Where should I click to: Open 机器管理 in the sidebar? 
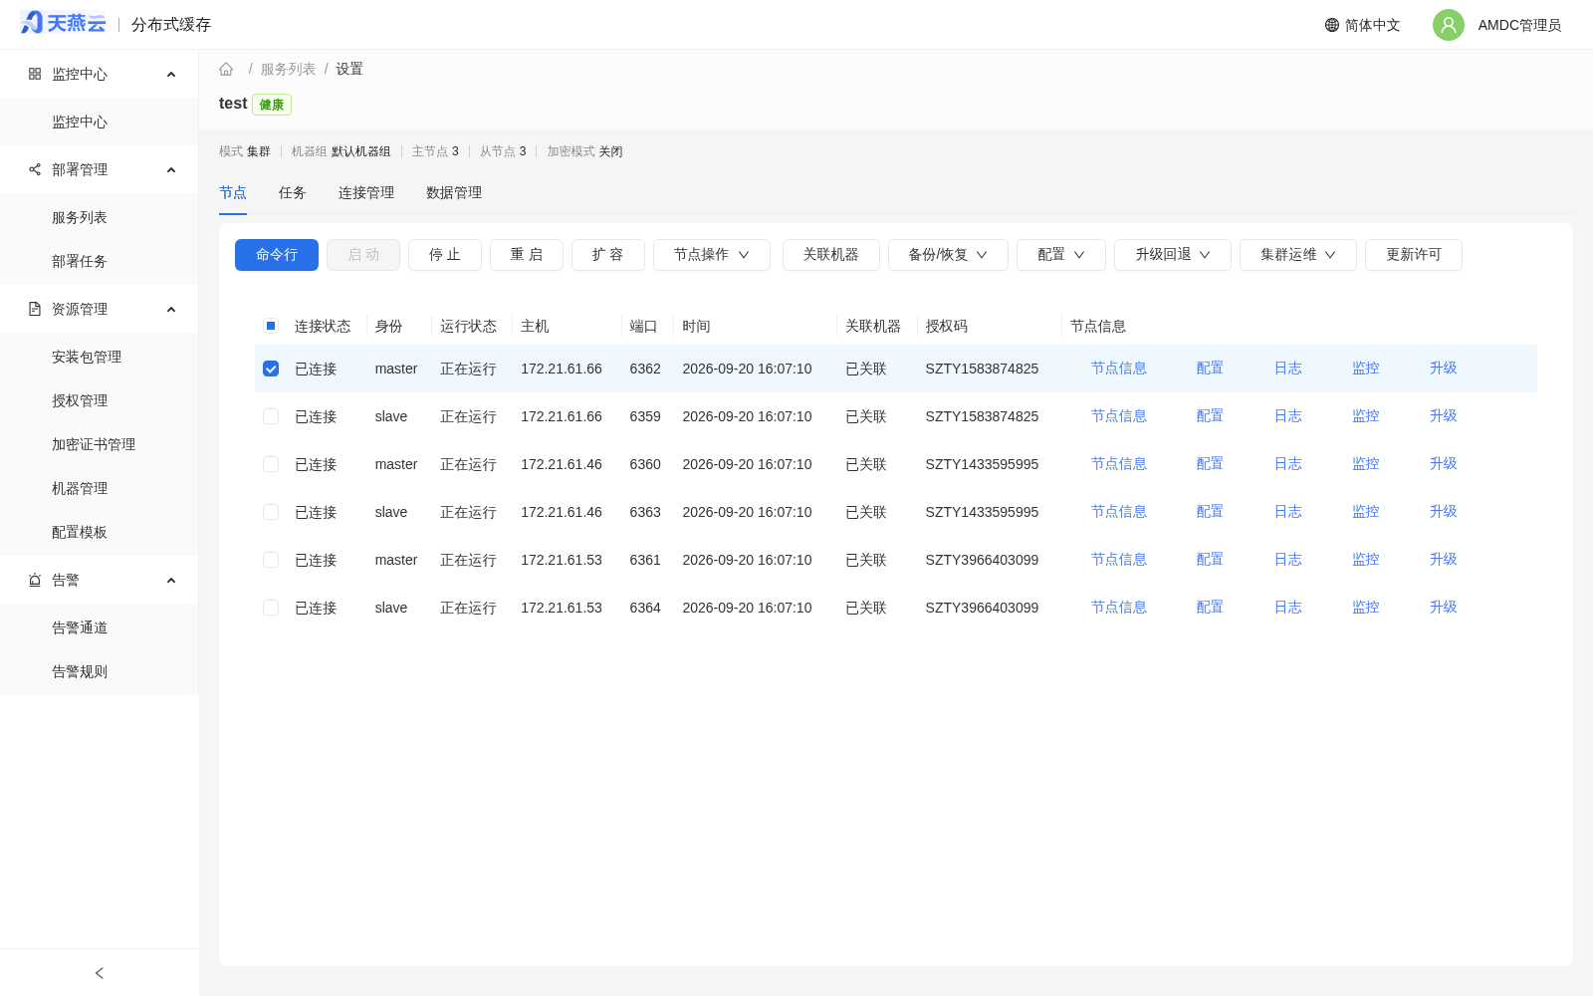tap(80, 488)
